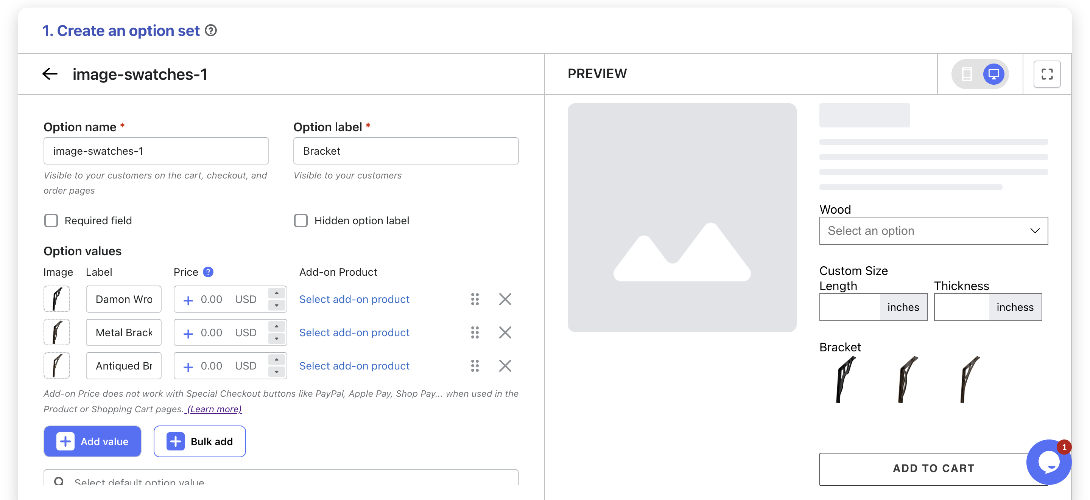Switch preview to mobile view
The width and height of the screenshot is (1090, 500).
click(967, 74)
